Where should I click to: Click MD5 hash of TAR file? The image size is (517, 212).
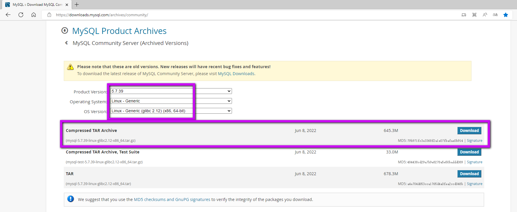(x=435, y=184)
